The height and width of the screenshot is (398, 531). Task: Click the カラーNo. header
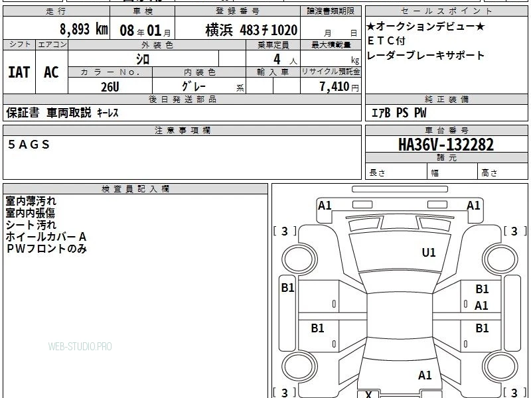pyautogui.click(x=110, y=72)
